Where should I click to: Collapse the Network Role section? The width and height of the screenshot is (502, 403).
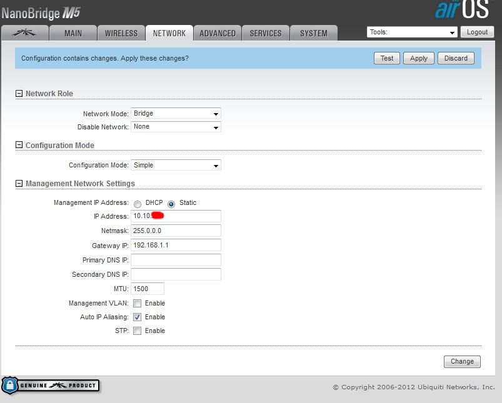pyautogui.click(x=19, y=93)
